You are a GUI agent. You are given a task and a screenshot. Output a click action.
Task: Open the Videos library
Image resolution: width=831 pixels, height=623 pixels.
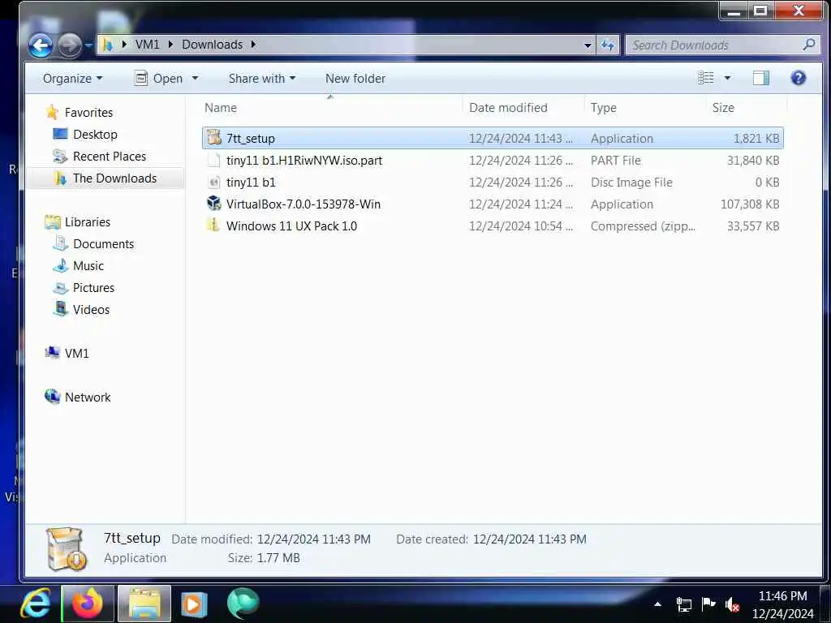point(91,309)
